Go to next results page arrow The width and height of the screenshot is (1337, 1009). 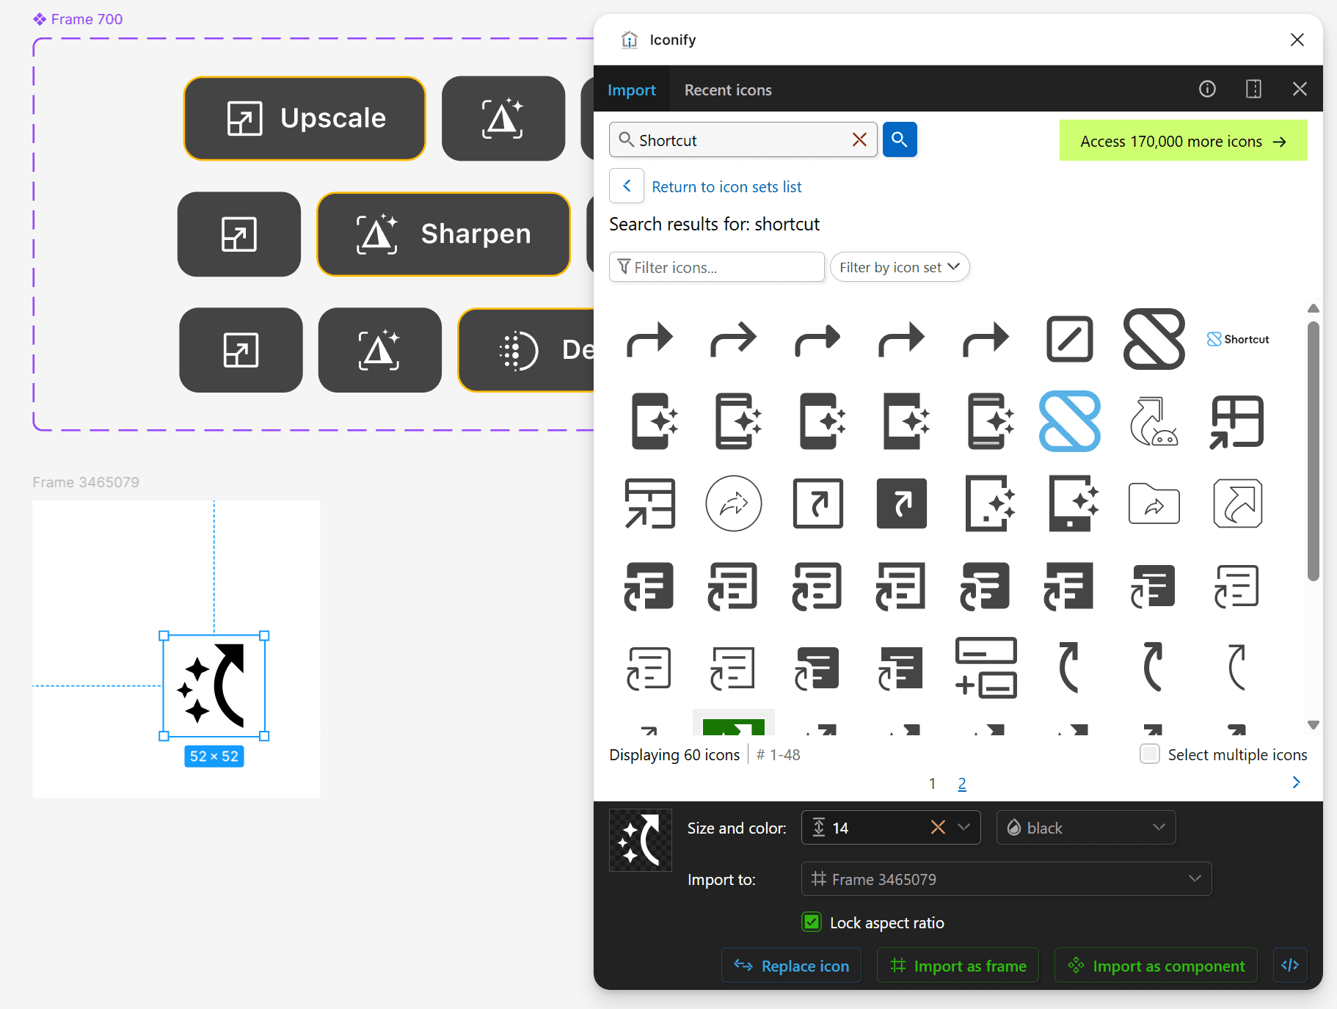tap(1296, 782)
